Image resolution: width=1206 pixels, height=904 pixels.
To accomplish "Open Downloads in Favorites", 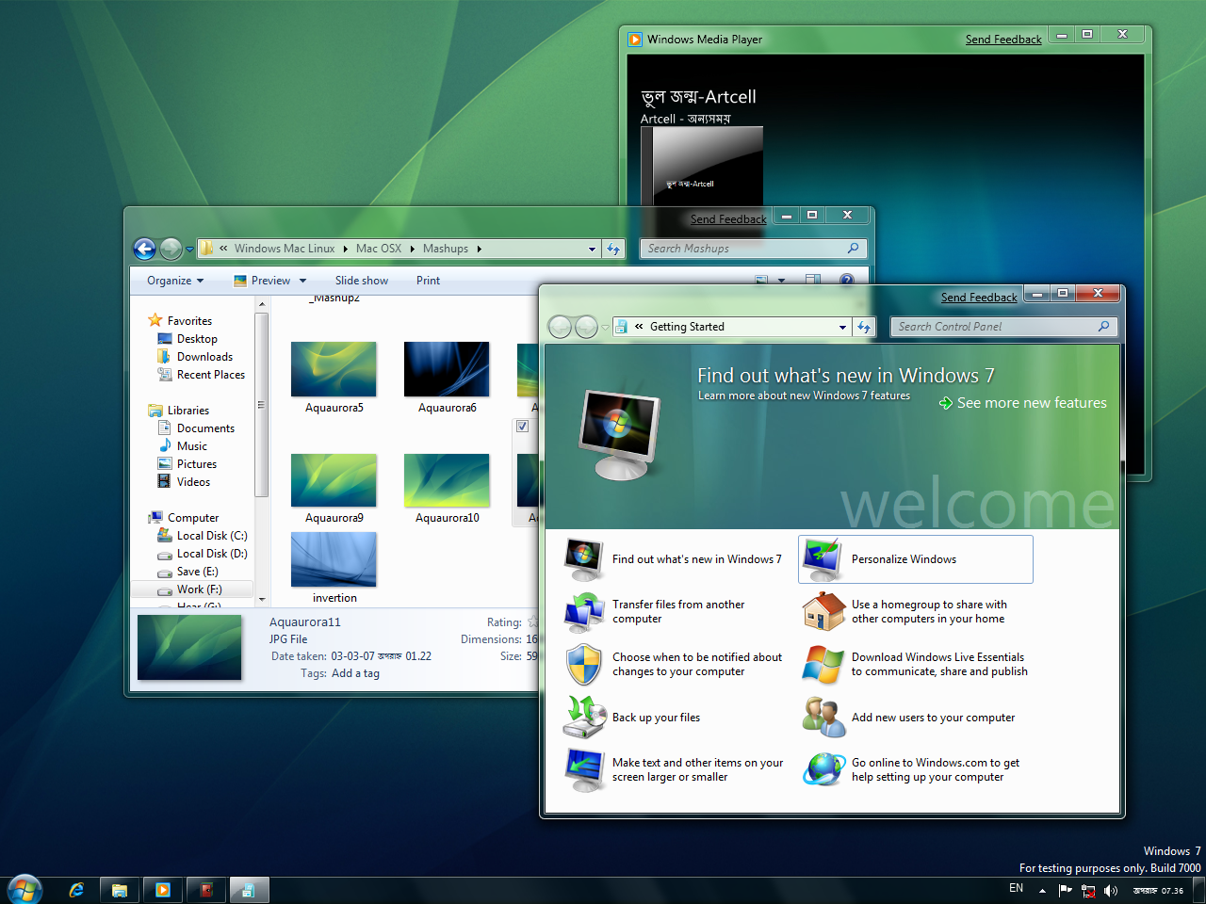I will tap(204, 357).
